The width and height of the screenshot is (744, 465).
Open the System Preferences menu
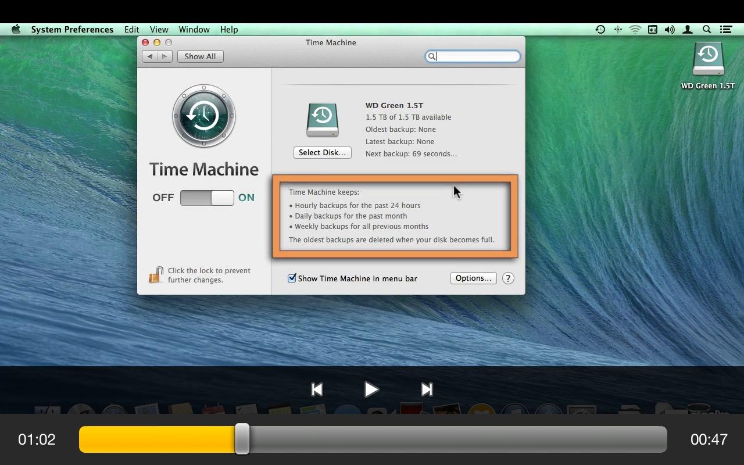tap(72, 30)
